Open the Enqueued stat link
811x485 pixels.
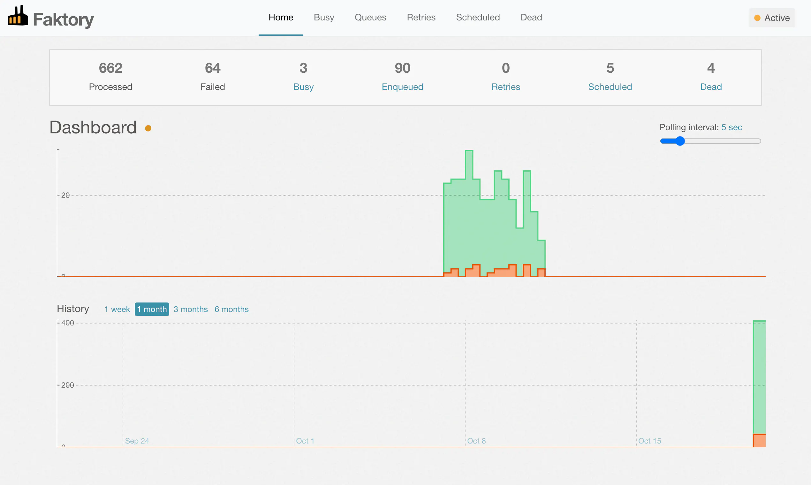402,87
